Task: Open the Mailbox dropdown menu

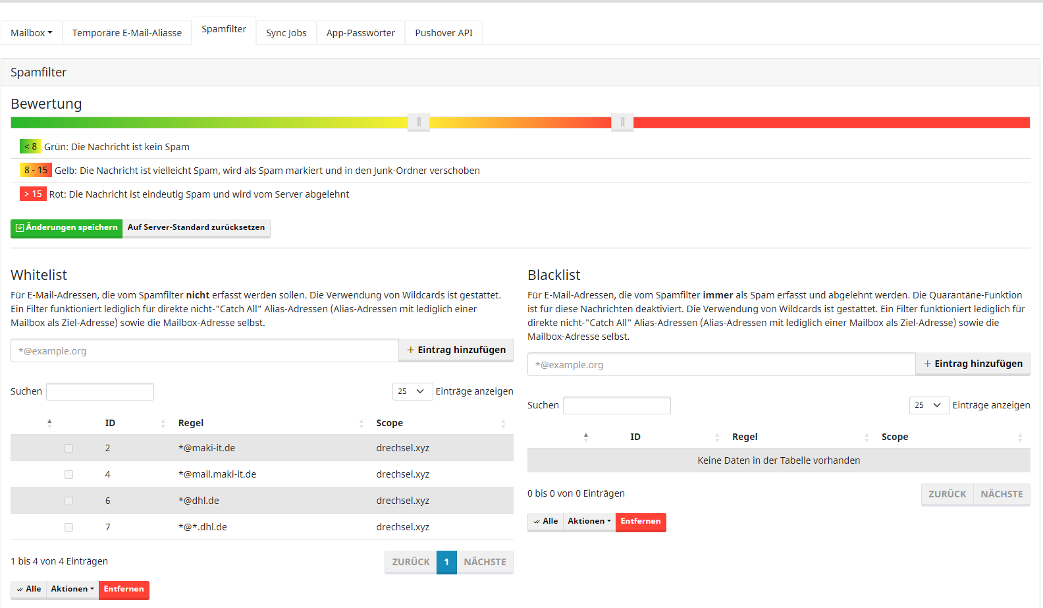Action: (x=31, y=33)
